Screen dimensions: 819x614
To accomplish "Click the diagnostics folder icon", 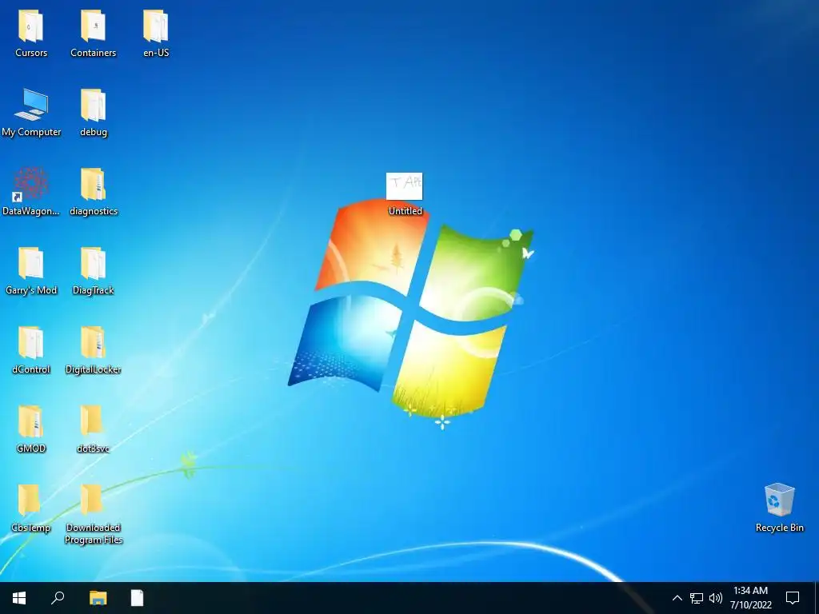I will pos(93,185).
